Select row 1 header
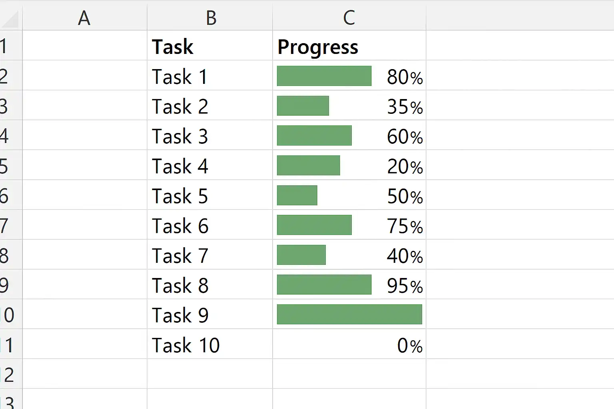The height and width of the screenshot is (409, 614). 5,46
